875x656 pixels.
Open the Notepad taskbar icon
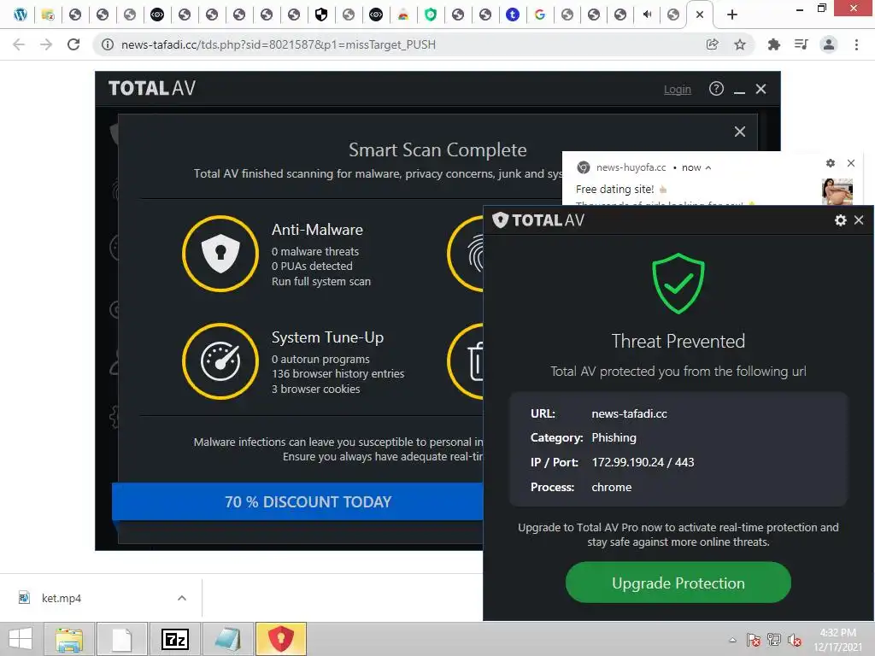(x=228, y=639)
